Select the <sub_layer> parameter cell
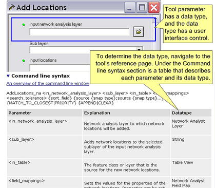 pos(45,146)
